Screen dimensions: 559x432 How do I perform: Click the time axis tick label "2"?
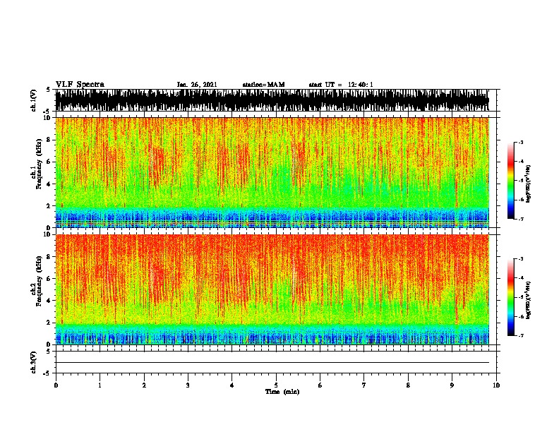[x=144, y=385]
